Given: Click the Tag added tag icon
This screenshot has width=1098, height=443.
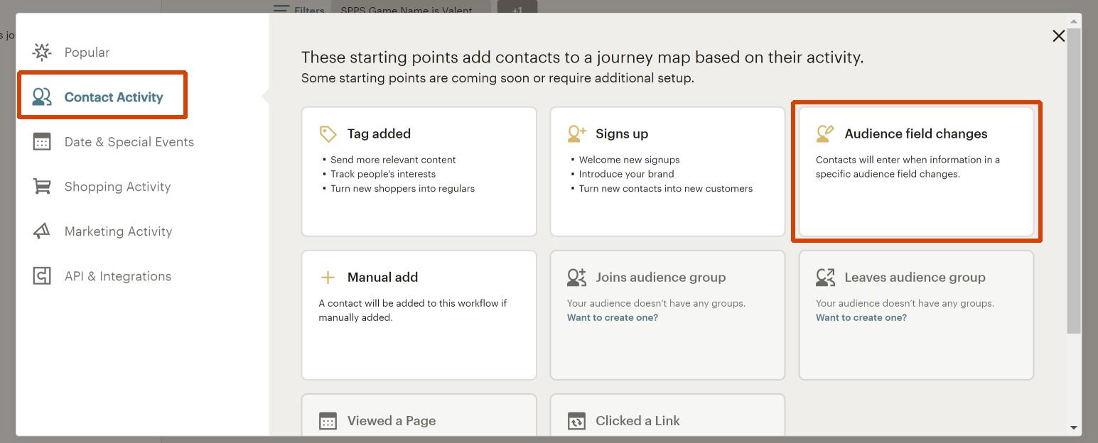Looking at the screenshot, I should coord(328,133).
